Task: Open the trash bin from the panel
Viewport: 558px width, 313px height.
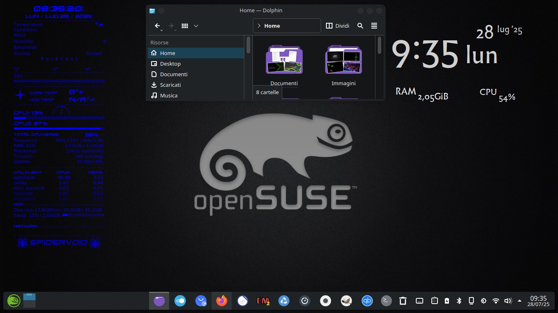Action: (x=403, y=301)
